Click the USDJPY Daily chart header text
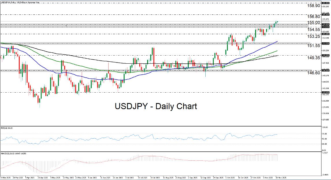The height and width of the screenshot is (180, 331). pyautogui.click(x=21, y=2)
